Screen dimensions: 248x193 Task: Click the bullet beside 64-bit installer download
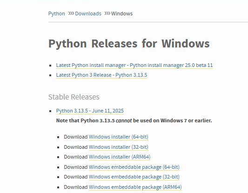[58, 137]
